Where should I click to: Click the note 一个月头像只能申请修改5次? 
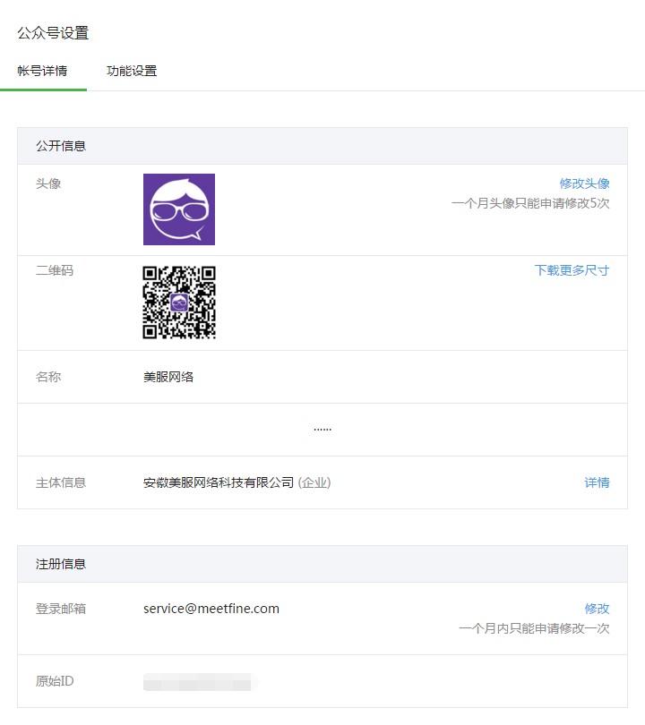[530, 203]
